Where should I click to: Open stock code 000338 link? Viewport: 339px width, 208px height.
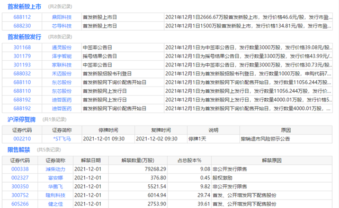(20, 169)
